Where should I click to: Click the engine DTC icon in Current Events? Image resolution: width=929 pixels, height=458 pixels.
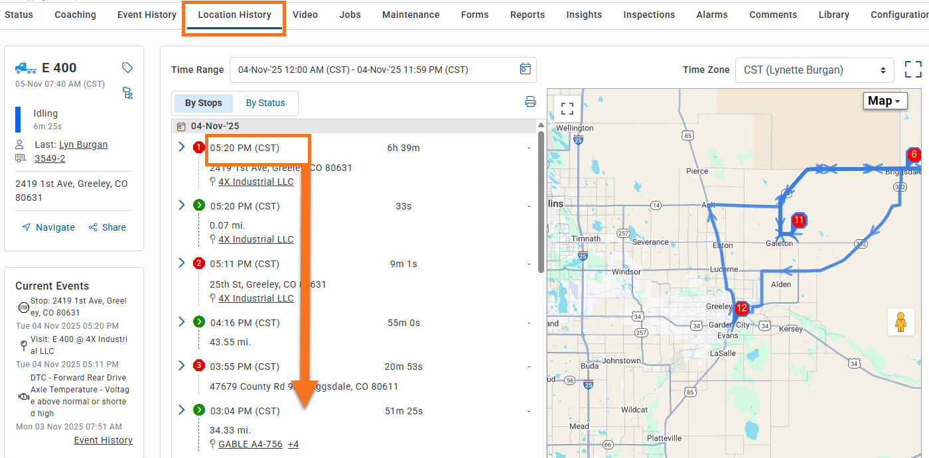[x=23, y=396]
